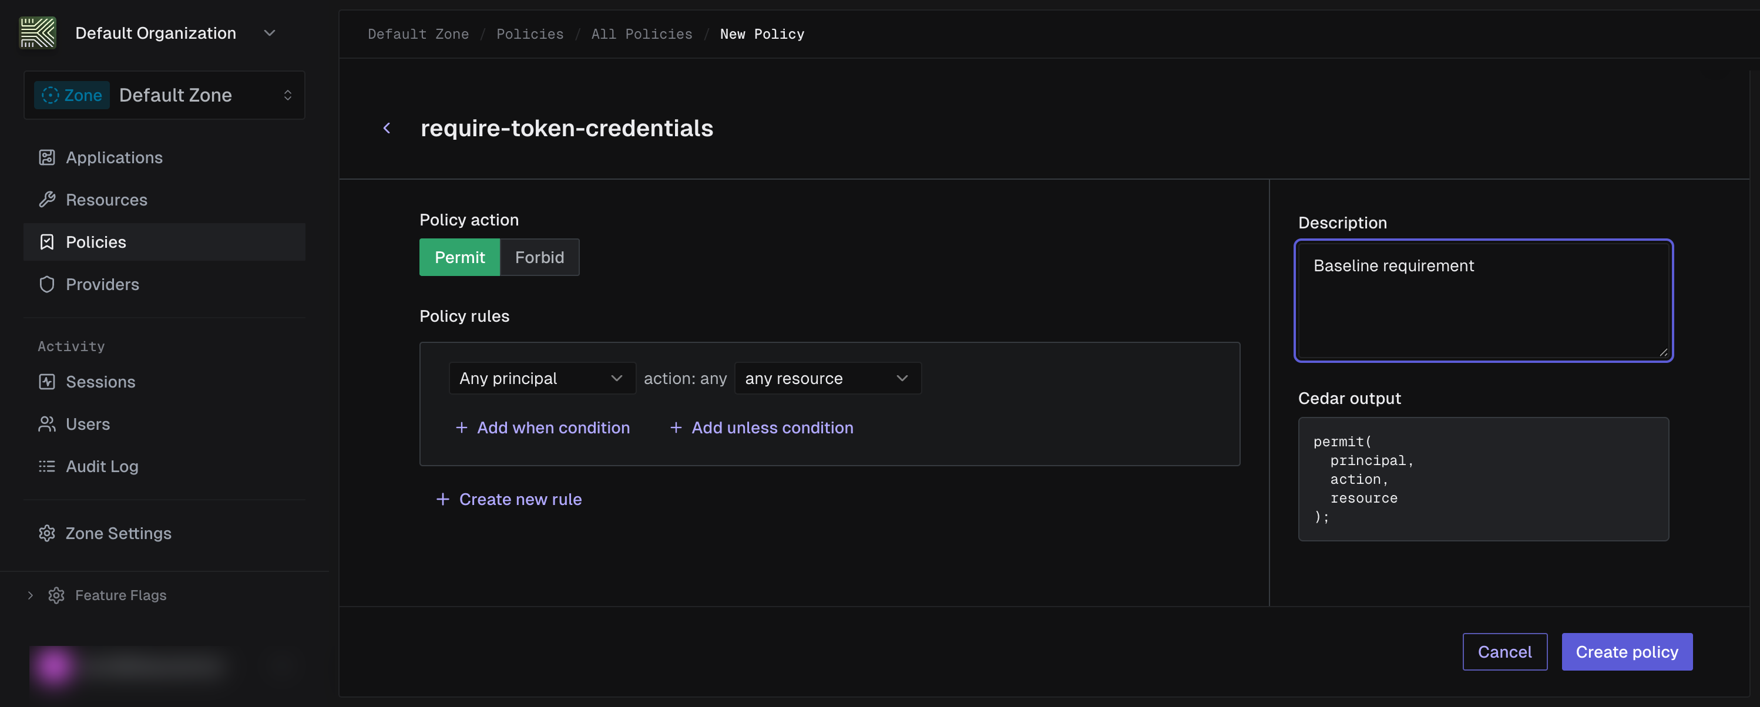This screenshot has width=1760, height=707.
Task: Open Zone Settings via the gear icon
Action: 46,533
